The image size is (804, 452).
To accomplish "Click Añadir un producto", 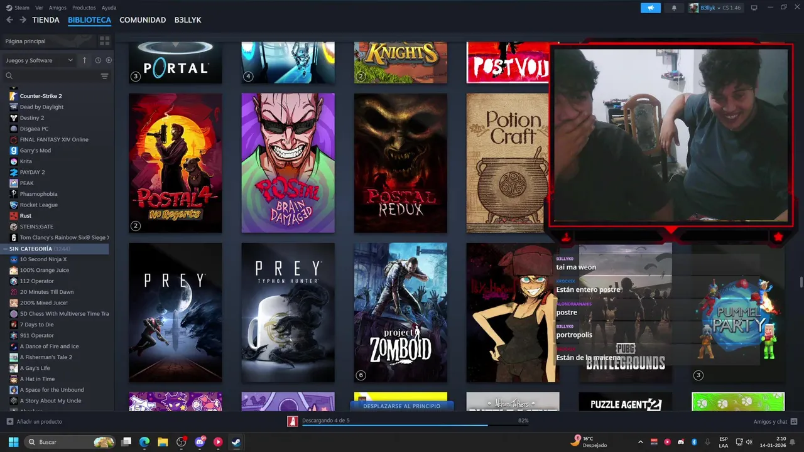I will pos(39,421).
